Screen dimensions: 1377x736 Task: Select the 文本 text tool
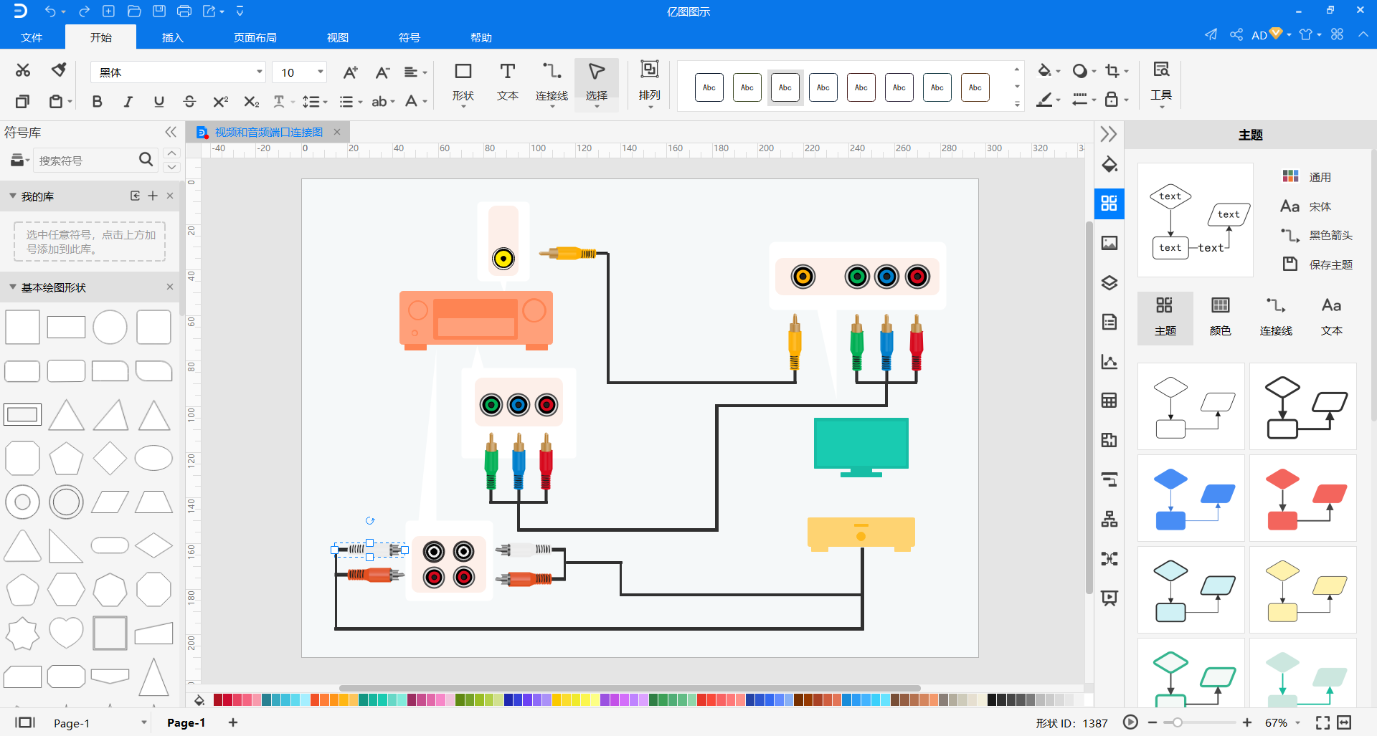508,84
